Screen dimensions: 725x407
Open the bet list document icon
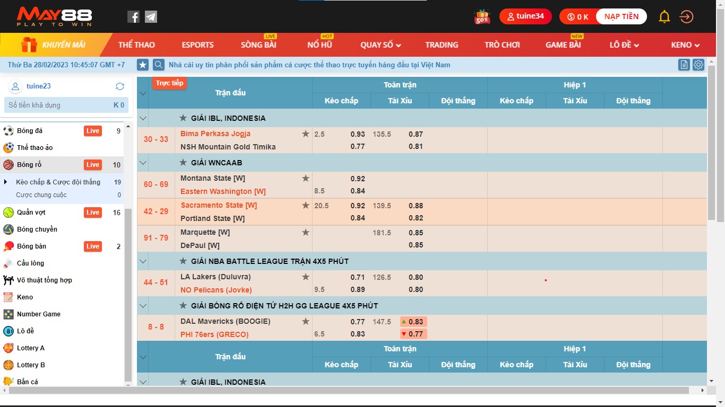pos(684,65)
